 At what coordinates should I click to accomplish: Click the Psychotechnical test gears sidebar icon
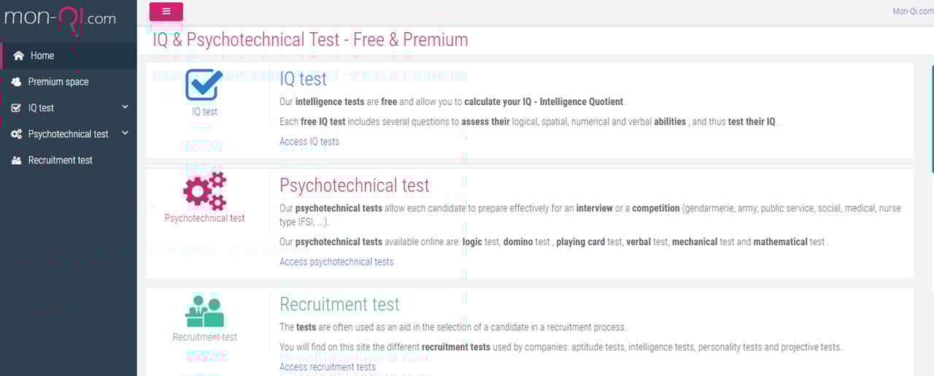(x=16, y=134)
